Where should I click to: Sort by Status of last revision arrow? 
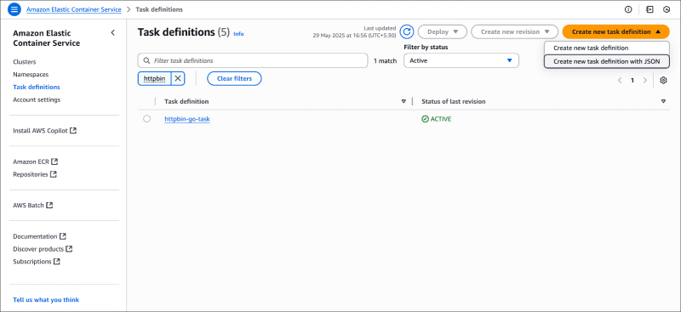pyautogui.click(x=663, y=101)
